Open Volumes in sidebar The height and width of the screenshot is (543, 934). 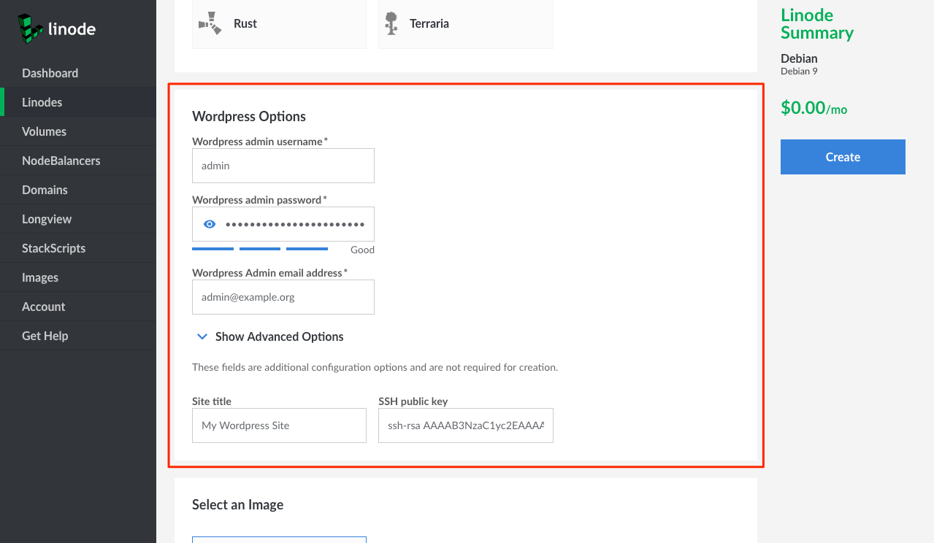tap(44, 131)
